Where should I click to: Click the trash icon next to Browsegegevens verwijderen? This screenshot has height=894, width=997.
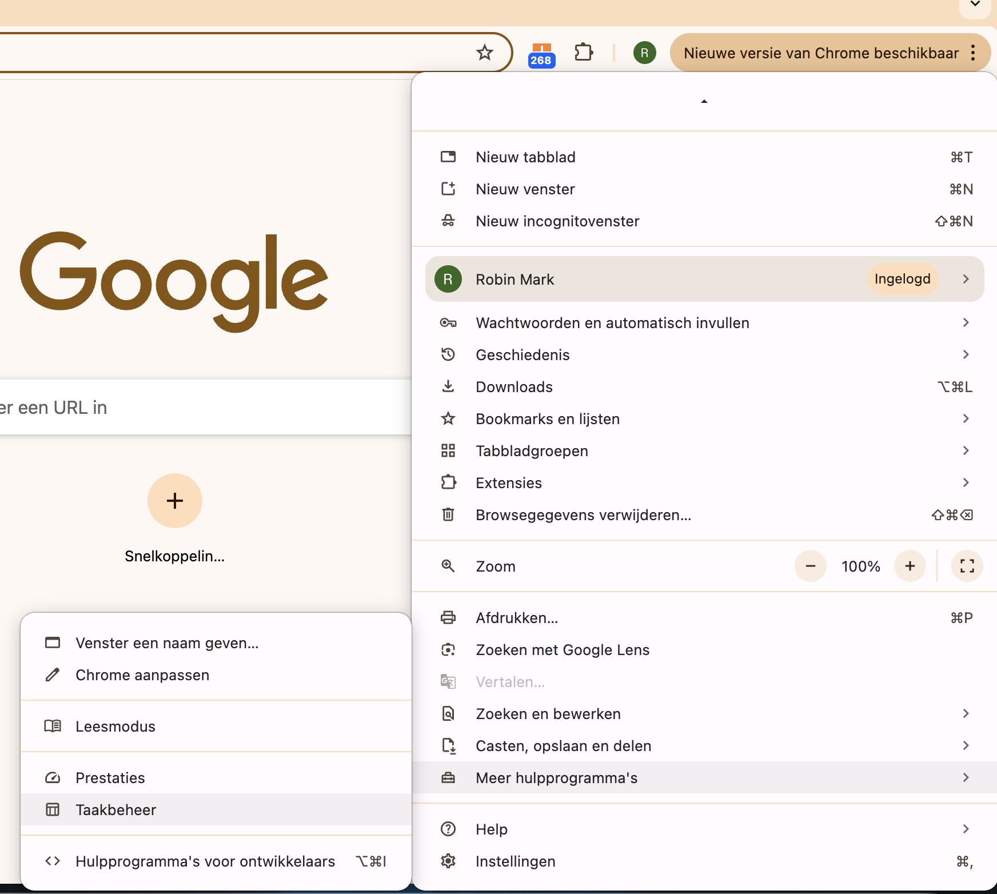click(x=449, y=514)
